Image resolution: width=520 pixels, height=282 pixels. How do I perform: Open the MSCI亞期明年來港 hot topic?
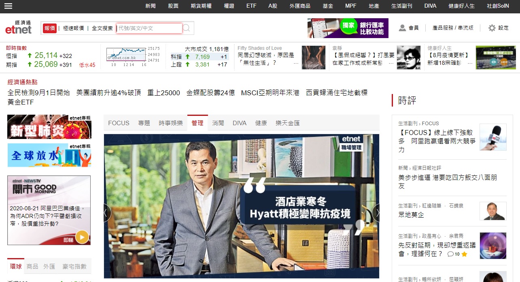click(x=270, y=93)
